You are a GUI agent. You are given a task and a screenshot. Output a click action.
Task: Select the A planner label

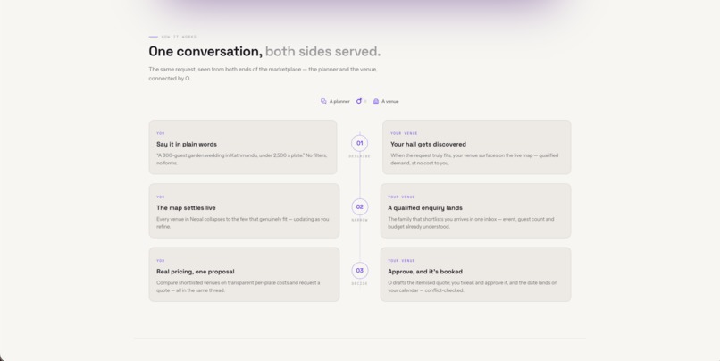point(339,102)
